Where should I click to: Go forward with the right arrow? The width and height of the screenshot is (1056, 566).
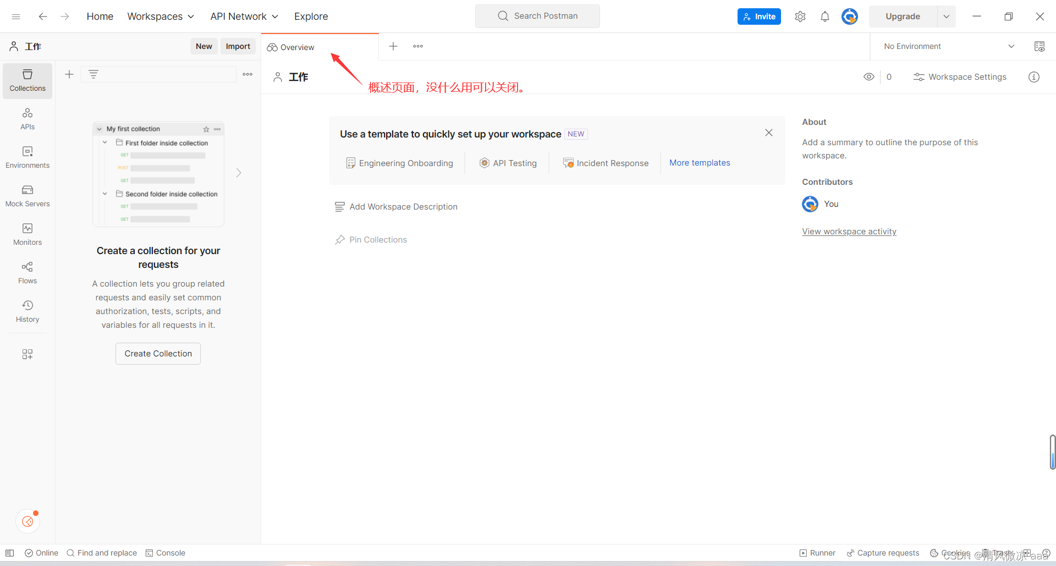tap(65, 17)
